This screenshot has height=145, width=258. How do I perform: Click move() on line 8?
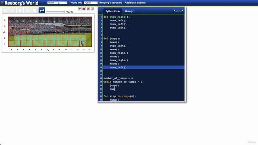tap(114, 42)
